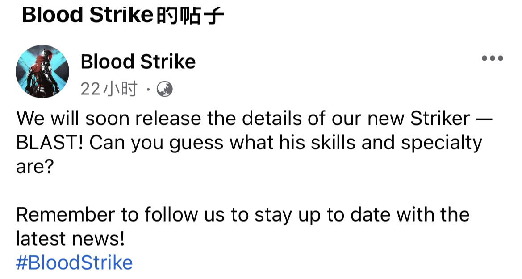
Task: Click the "are?" line of the post
Action: (x=35, y=167)
